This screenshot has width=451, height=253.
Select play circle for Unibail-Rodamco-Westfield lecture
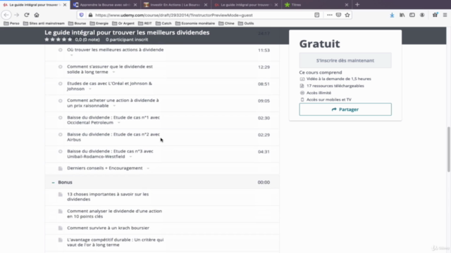(60, 152)
